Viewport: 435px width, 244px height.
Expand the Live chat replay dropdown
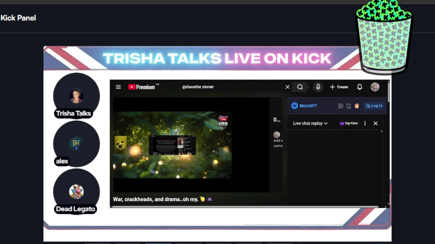tap(310, 123)
